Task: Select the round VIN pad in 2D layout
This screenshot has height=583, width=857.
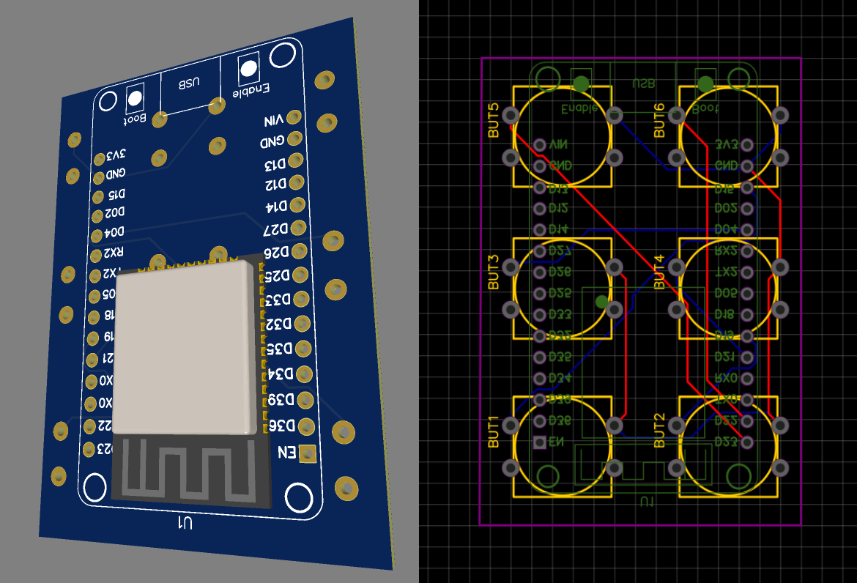Action: click(x=539, y=145)
